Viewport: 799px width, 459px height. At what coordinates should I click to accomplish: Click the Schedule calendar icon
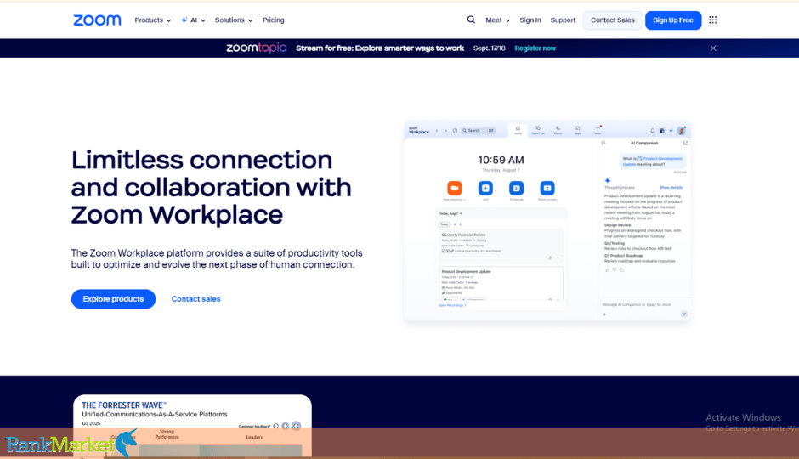tap(516, 188)
